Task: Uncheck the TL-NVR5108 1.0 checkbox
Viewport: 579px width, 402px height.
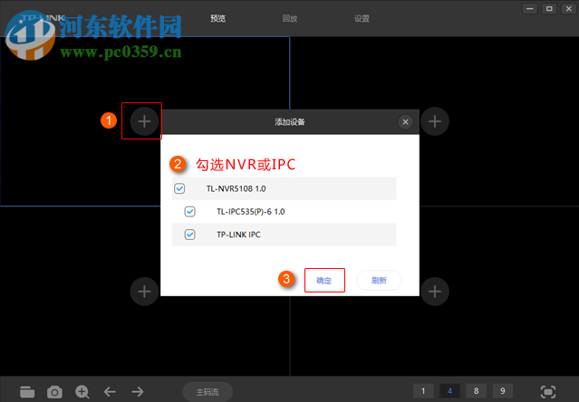Action: pyautogui.click(x=179, y=188)
